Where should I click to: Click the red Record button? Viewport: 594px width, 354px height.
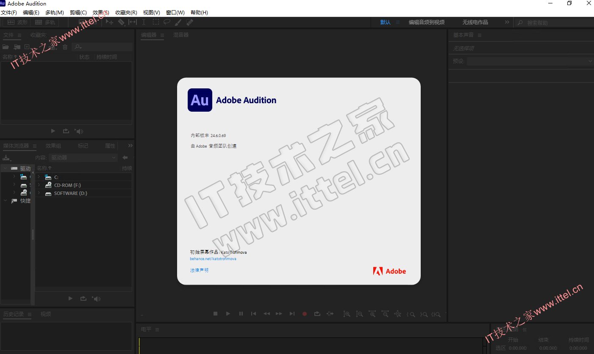304,314
